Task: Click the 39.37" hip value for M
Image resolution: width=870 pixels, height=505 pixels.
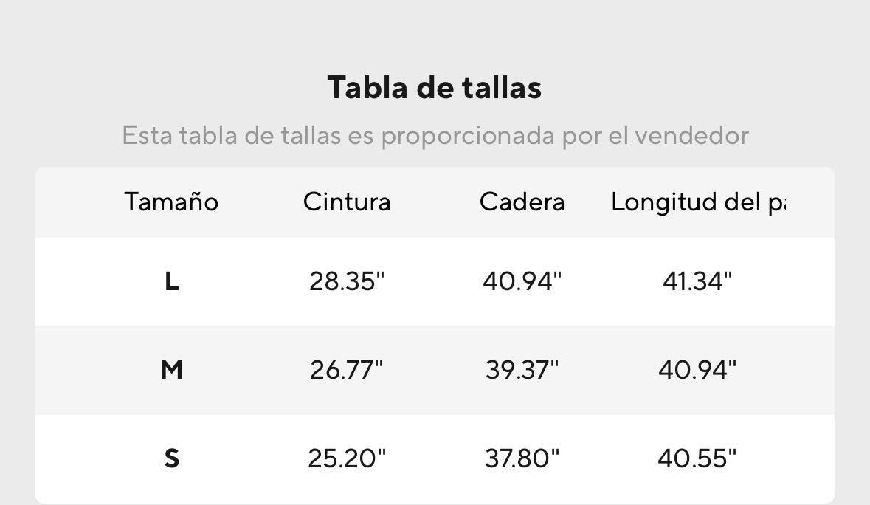Action: [522, 370]
